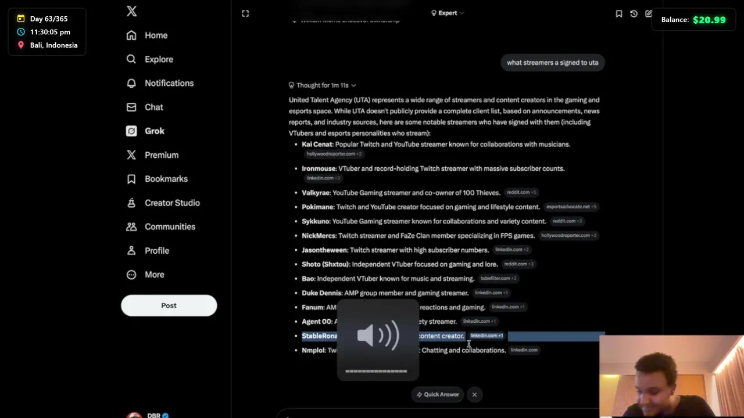This screenshot has height=418, width=744.
Task: Click the name 'NickMercs'
Action: coord(319,236)
